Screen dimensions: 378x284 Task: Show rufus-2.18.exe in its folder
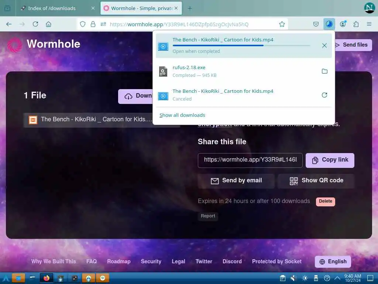(324, 71)
